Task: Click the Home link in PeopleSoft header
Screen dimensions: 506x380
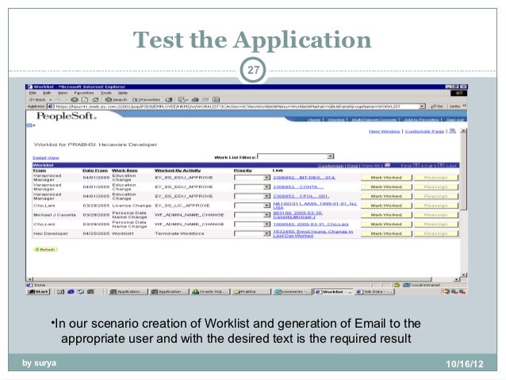Action: (314, 120)
